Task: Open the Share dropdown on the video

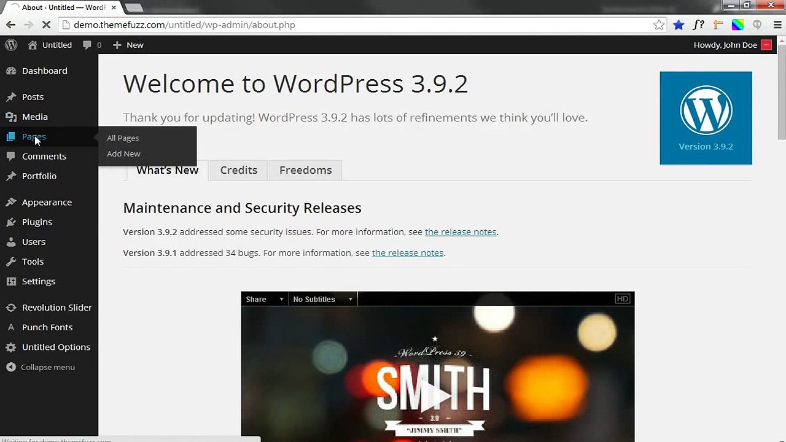Action: pyautogui.click(x=265, y=299)
